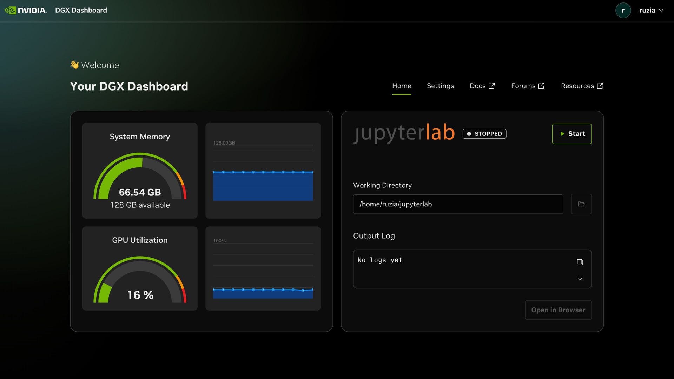
Task: Click the NVIDIA logo icon
Action: pos(11,11)
